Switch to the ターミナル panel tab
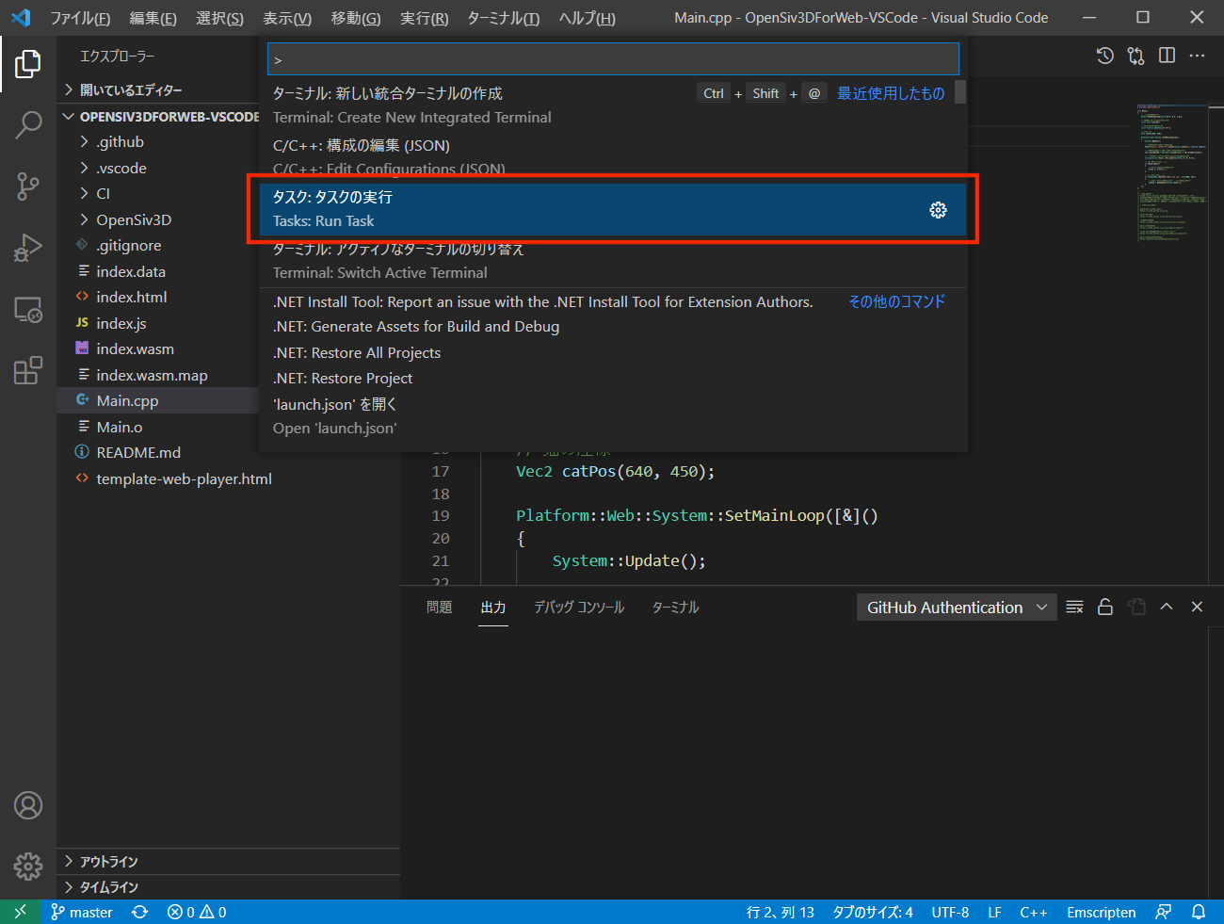The height and width of the screenshot is (924, 1224). (x=674, y=607)
